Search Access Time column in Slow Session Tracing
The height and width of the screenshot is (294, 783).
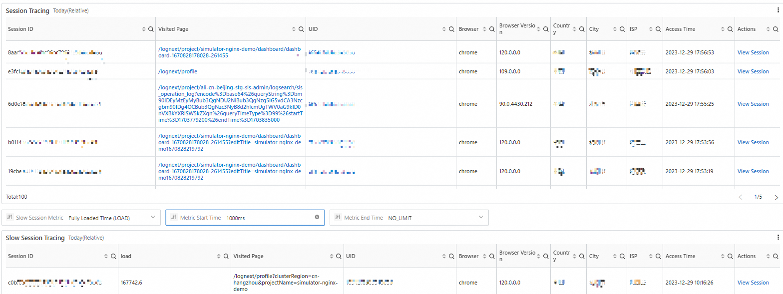(x=730, y=257)
